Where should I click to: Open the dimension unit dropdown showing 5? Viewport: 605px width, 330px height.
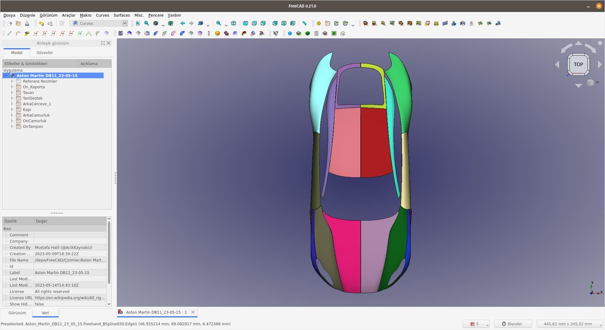pos(476,323)
